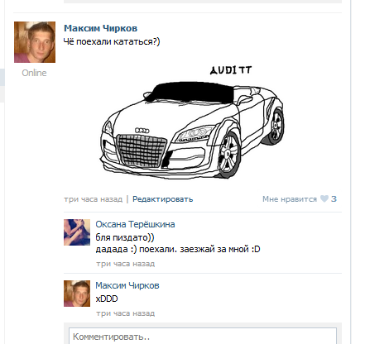Click the timestamp under the xDDD comment

click(x=126, y=313)
